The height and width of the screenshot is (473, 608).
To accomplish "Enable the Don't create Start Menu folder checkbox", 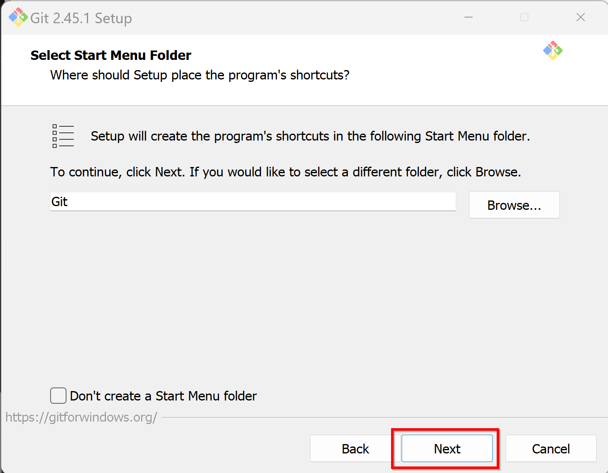I will tap(58, 396).
